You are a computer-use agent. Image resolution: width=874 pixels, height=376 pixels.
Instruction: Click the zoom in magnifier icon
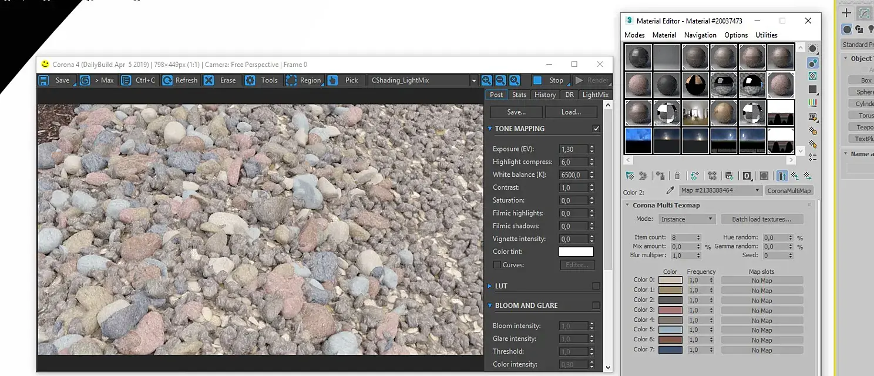[486, 80]
